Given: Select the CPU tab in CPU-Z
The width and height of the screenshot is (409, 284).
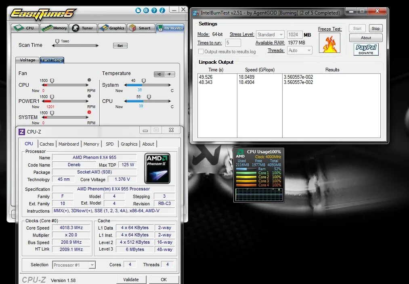Looking at the screenshot, I should (29, 144).
